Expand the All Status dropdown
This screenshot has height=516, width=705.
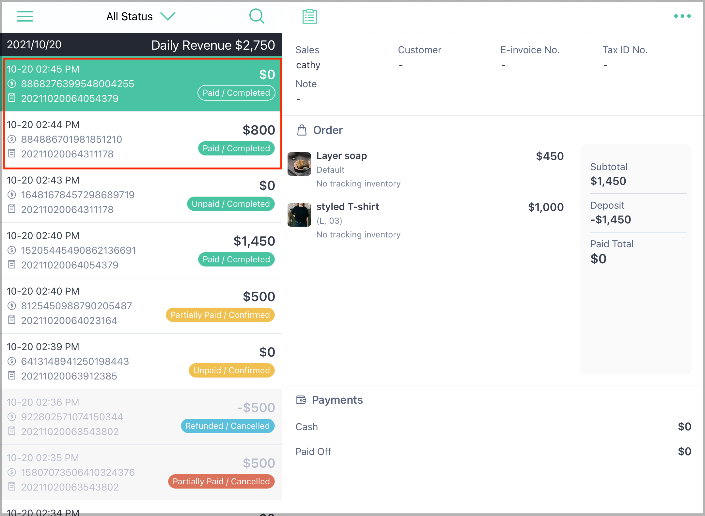(141, 16)
